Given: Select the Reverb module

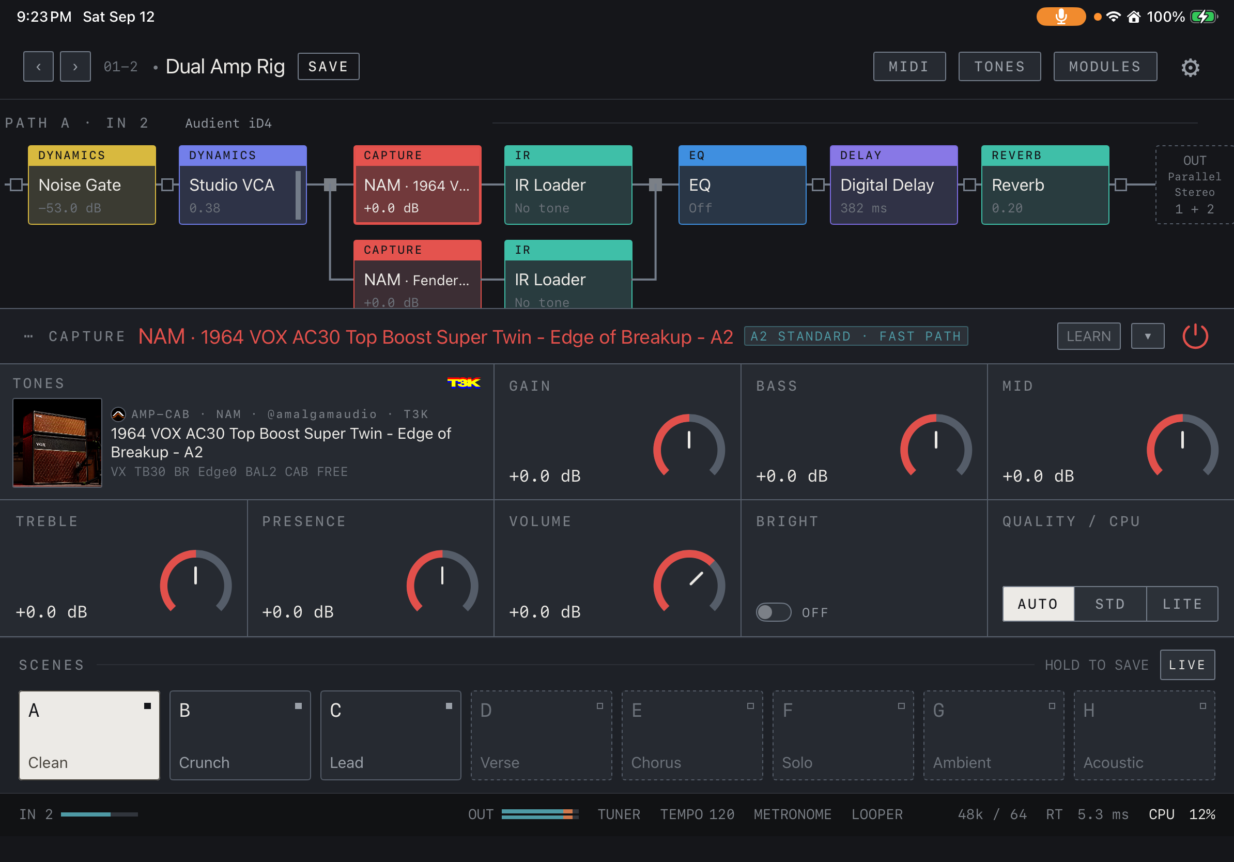Looking at the screenshot, I should point(1045,185).
